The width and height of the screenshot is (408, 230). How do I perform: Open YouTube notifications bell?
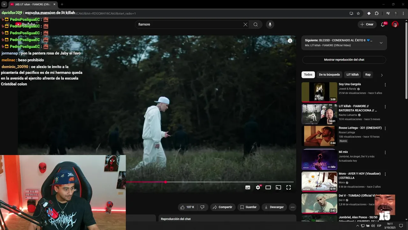tap(383, 24)
